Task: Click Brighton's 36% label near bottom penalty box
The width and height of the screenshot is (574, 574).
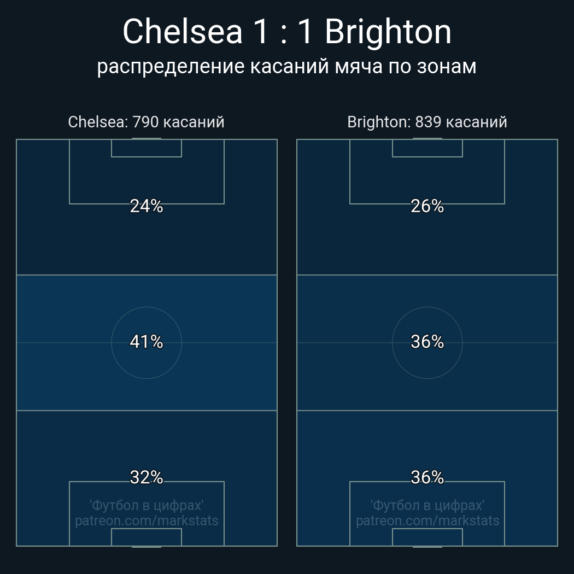Action: pos(427,477)
